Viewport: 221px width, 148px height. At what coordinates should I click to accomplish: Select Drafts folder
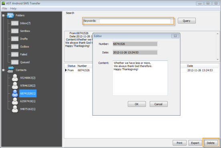pyautogui.click(x=24, y=39)
